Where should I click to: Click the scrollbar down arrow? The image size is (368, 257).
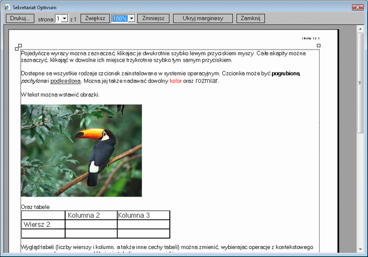pyautogui.click(x=361, y=250)
